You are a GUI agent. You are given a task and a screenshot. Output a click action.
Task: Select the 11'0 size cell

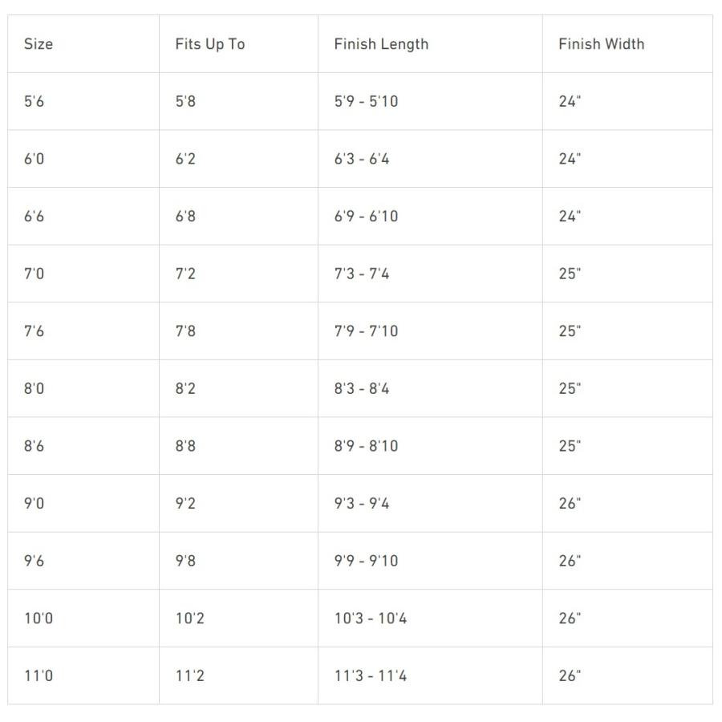38,675
